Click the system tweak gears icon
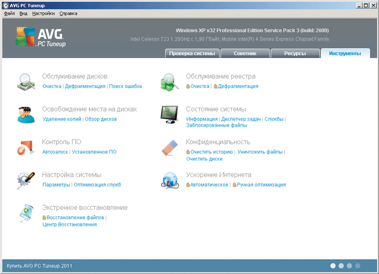This screenshot has height=274, width=379. pos(26,180)
